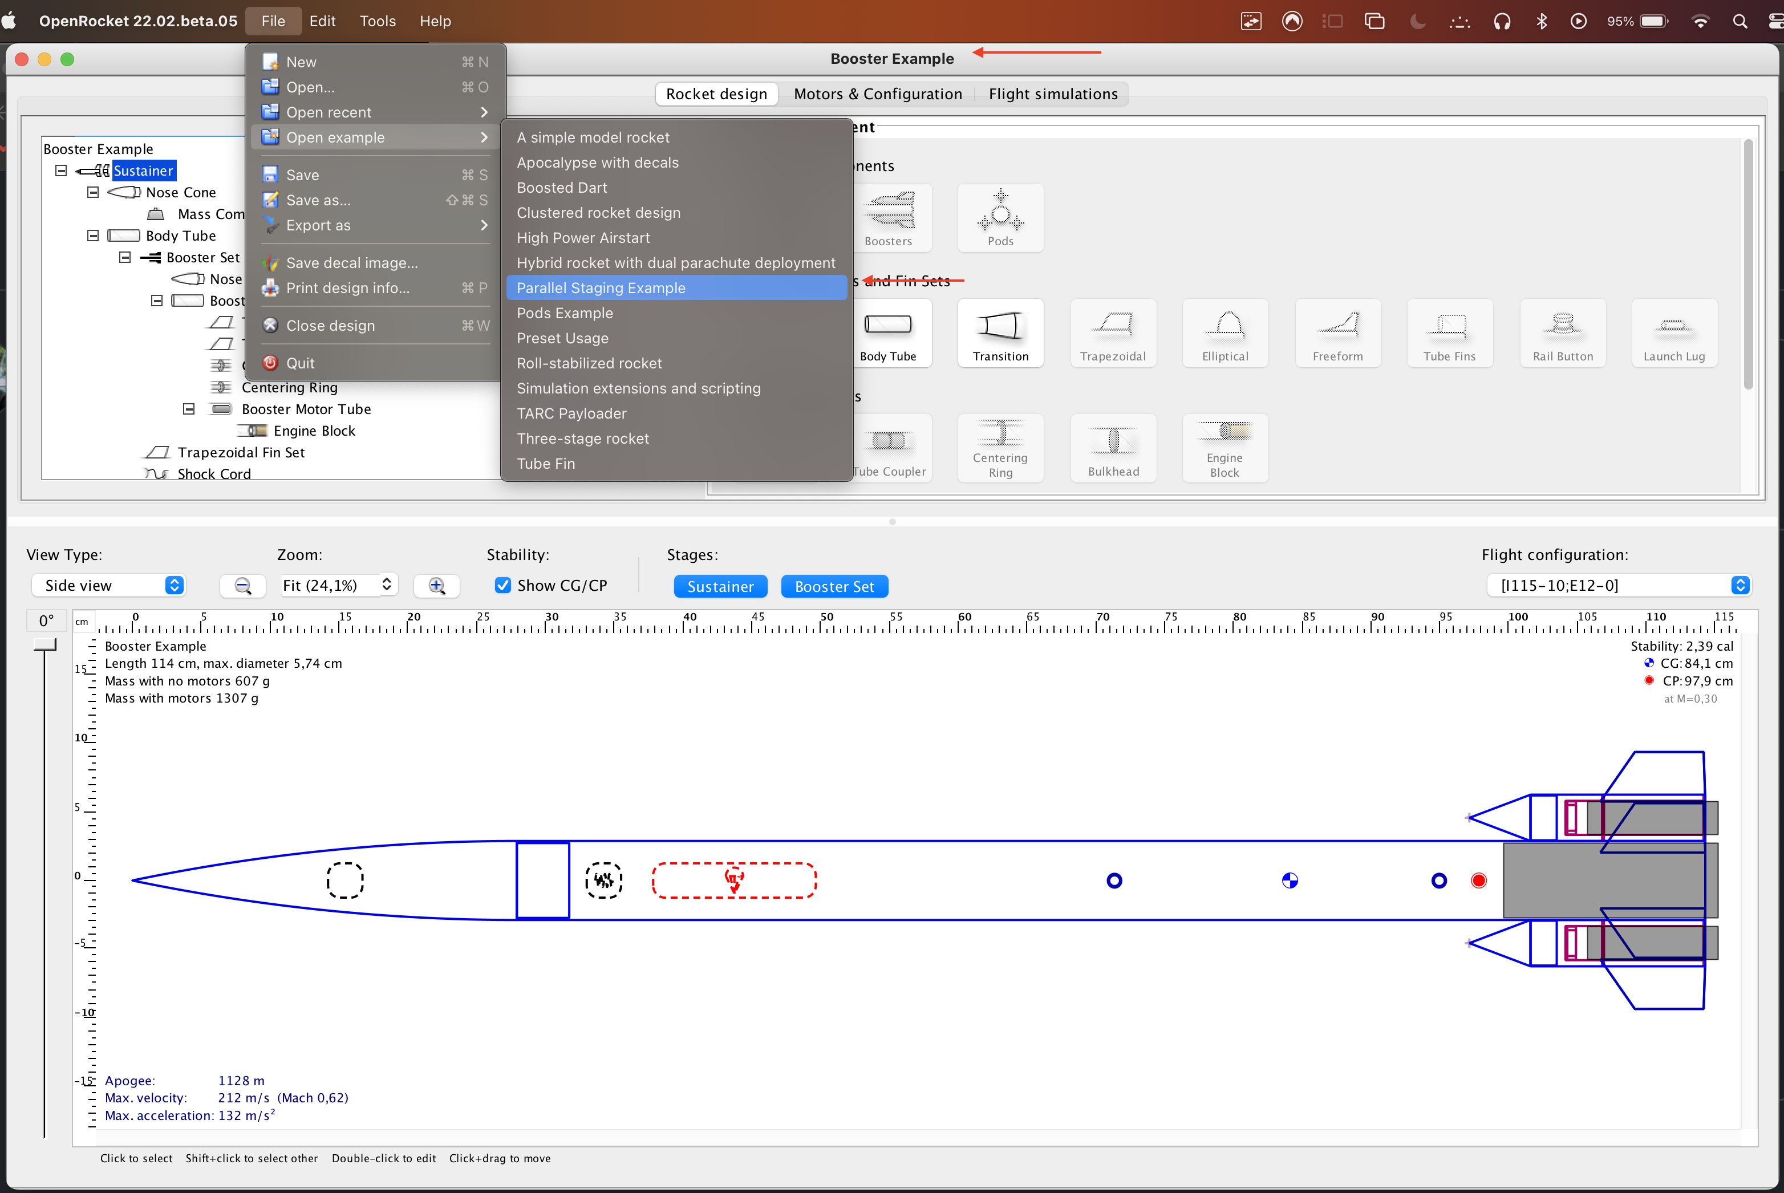This screenshot has height=1193, width=1784.
Task: Switch to the Flight simulations tab
Action: 1053,94
